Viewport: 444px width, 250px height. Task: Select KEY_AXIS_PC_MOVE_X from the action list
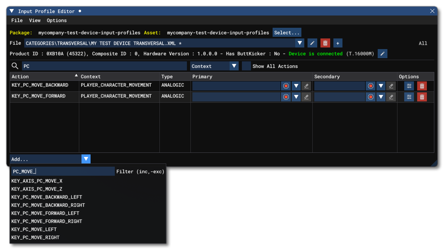click(x=39, y=181)
